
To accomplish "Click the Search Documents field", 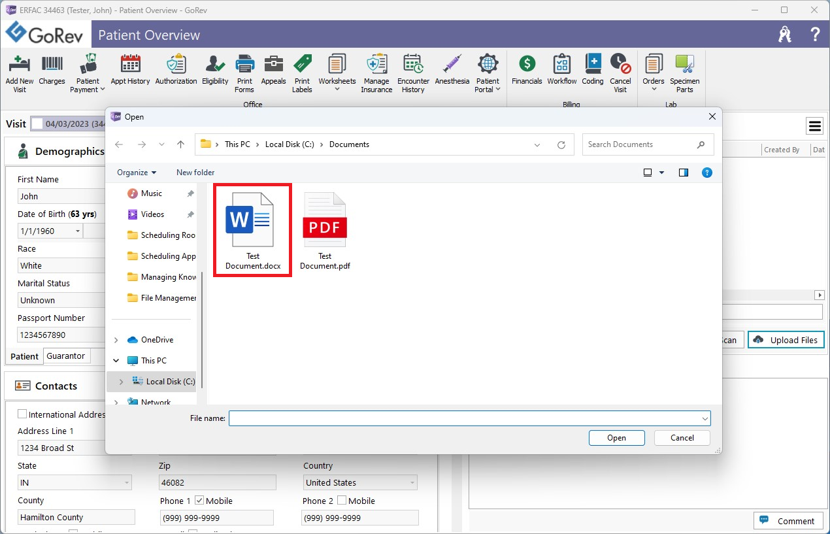I will [x=648, y=144].
